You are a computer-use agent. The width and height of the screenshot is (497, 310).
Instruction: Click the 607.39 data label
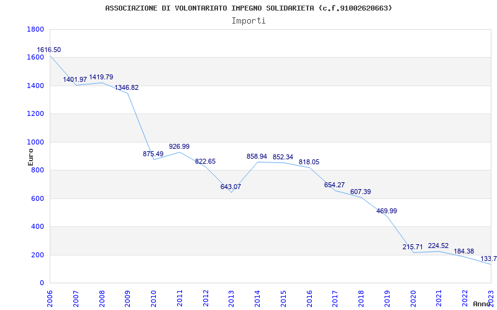tap(360, 192)
